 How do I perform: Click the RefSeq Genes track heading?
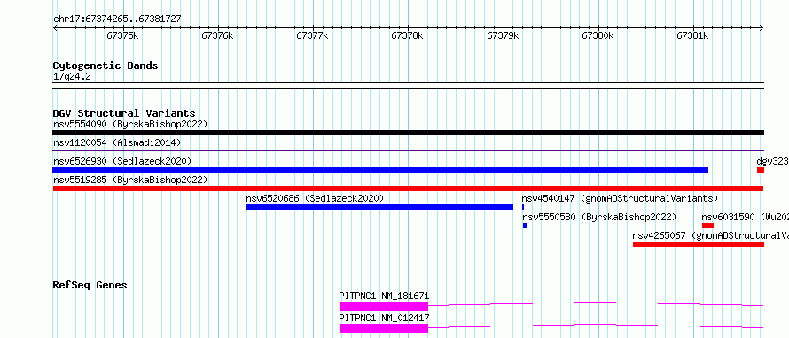pos(90,285)
